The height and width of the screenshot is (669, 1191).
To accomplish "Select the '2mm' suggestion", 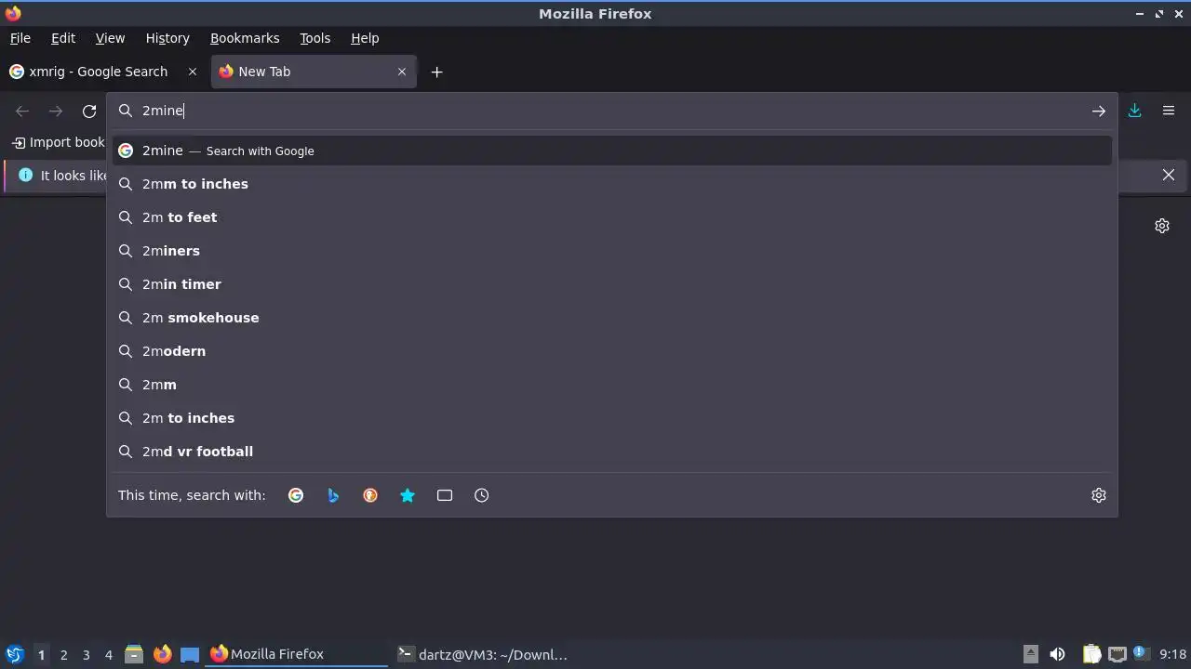I will coord(612,385).
